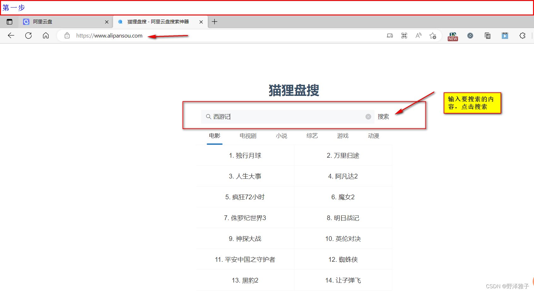Open ranking item 让子弹飞
Viewport: 534px width, 292px height.
click(343, 280)
